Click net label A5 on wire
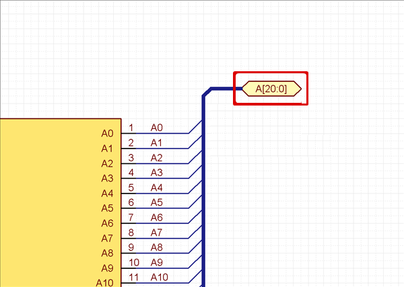The height and width of the screenshot is (287, 404). point(157,202)
